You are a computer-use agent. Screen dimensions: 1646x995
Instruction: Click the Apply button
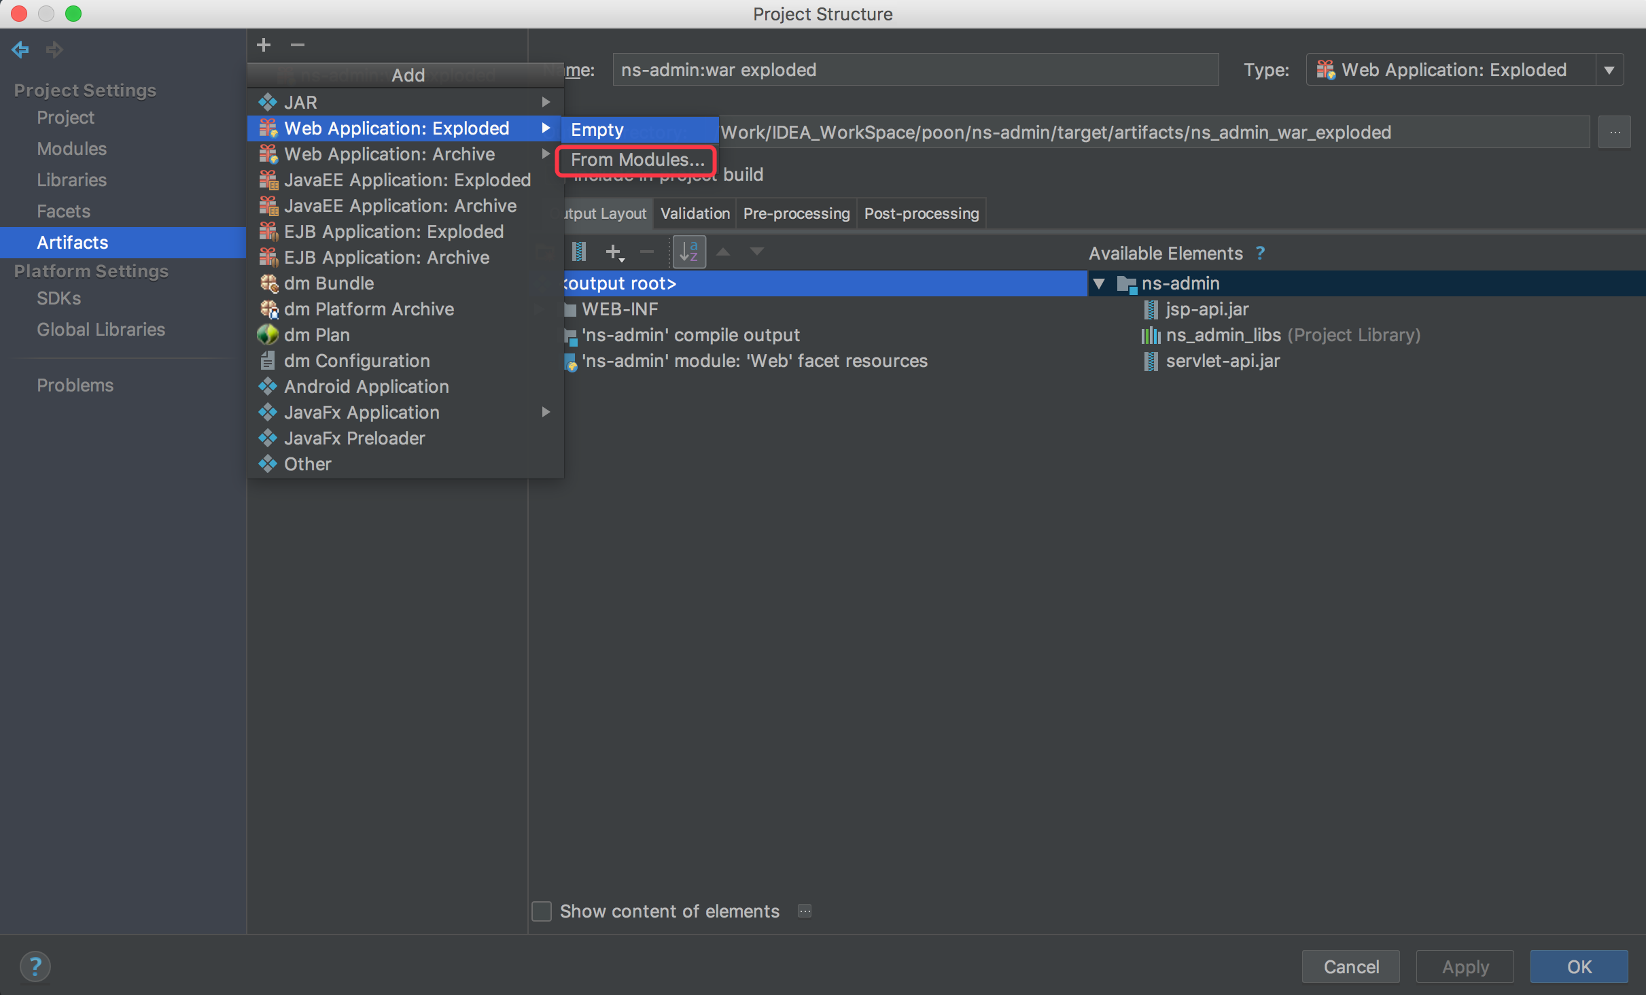(1465, 966)
